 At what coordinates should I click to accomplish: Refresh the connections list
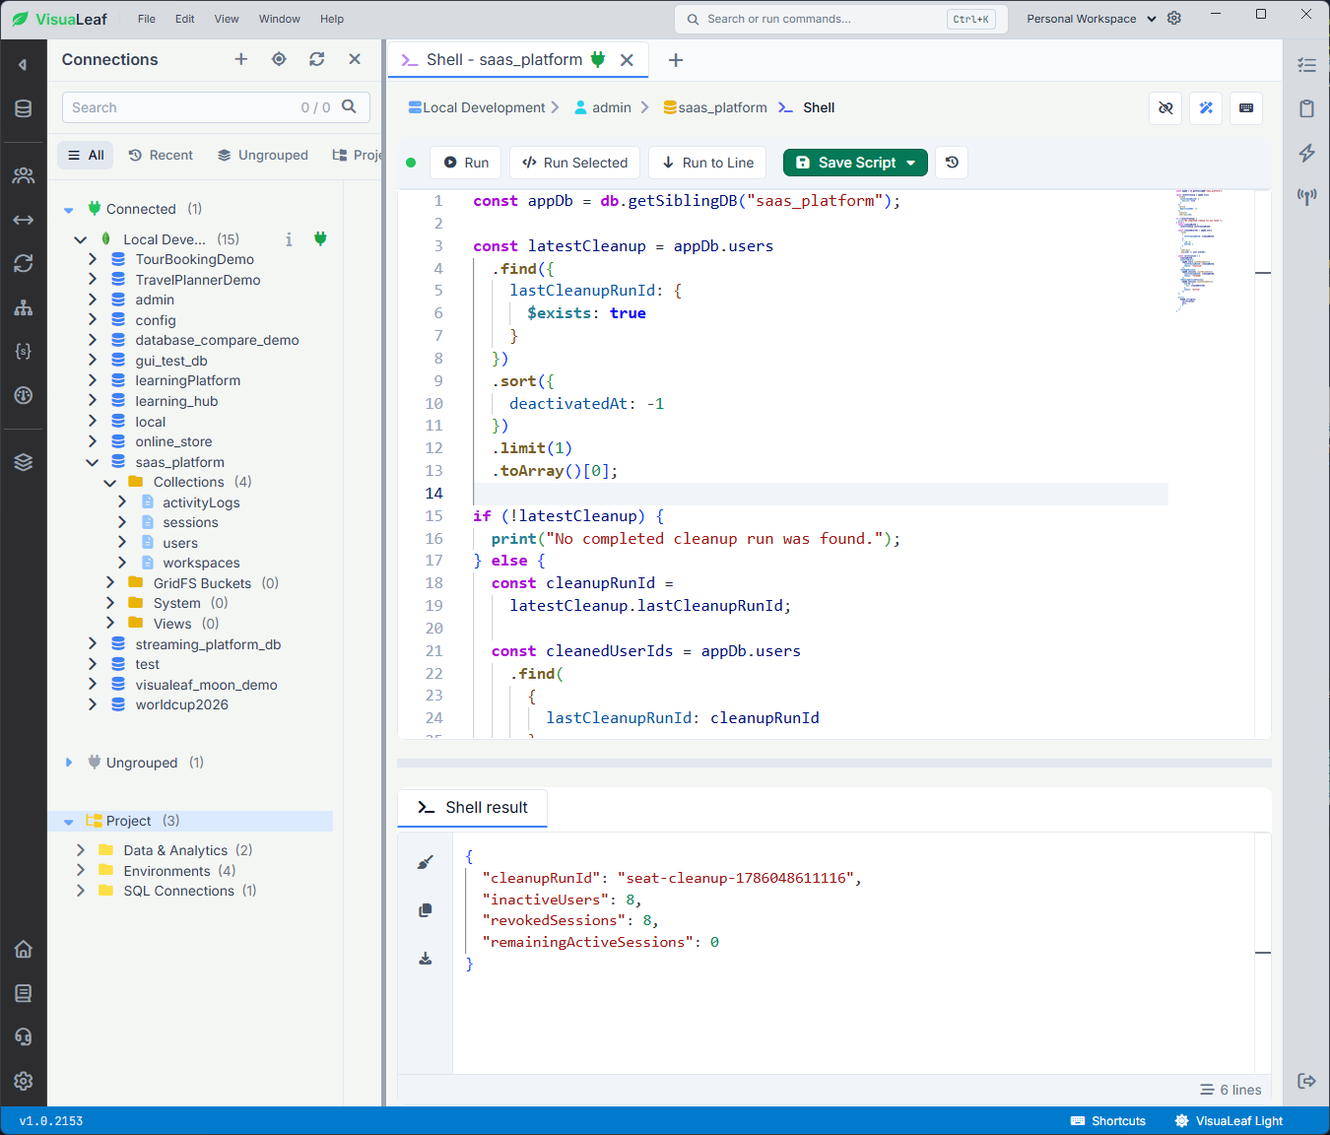click(x=316, y=59)
